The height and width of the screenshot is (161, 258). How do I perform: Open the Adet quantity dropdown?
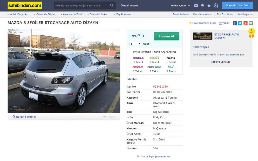click(135, 44)
